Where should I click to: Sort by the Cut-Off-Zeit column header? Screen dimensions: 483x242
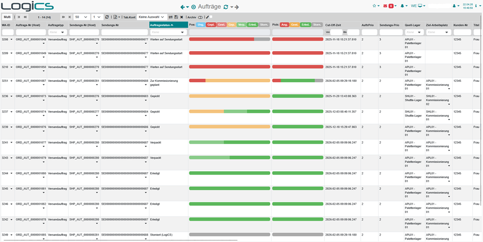tap(333, 25)
